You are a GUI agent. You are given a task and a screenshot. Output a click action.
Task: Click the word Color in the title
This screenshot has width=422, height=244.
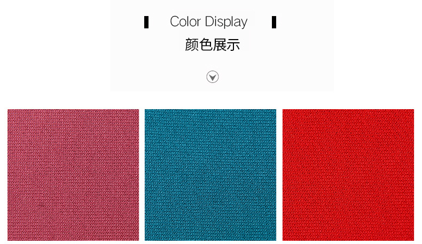185,21
